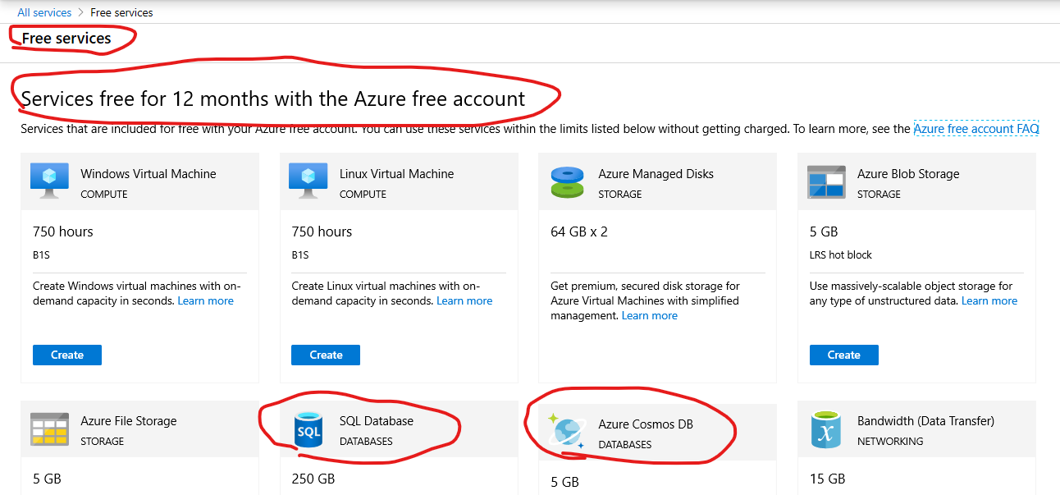The image size is (1060, 495).
Task: Click the Azure Managed Disks icon
Action: click(567, 182)
